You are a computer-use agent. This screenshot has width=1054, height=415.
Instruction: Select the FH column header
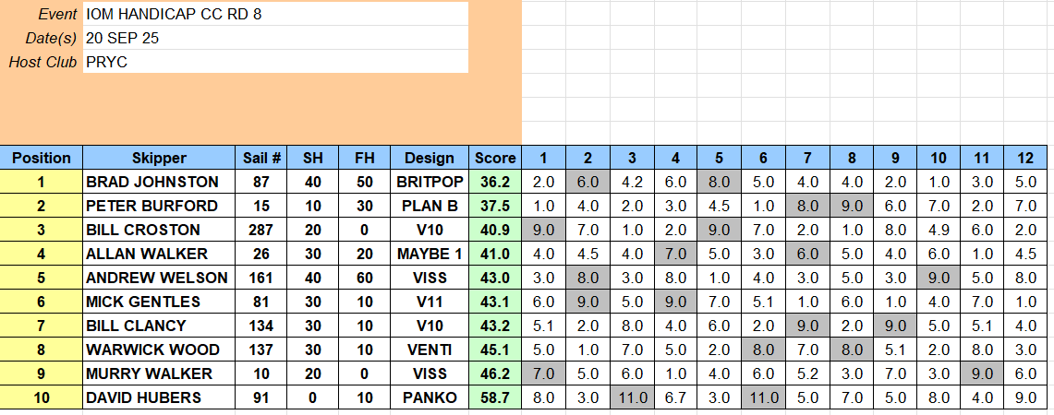(x=364, y=158)
